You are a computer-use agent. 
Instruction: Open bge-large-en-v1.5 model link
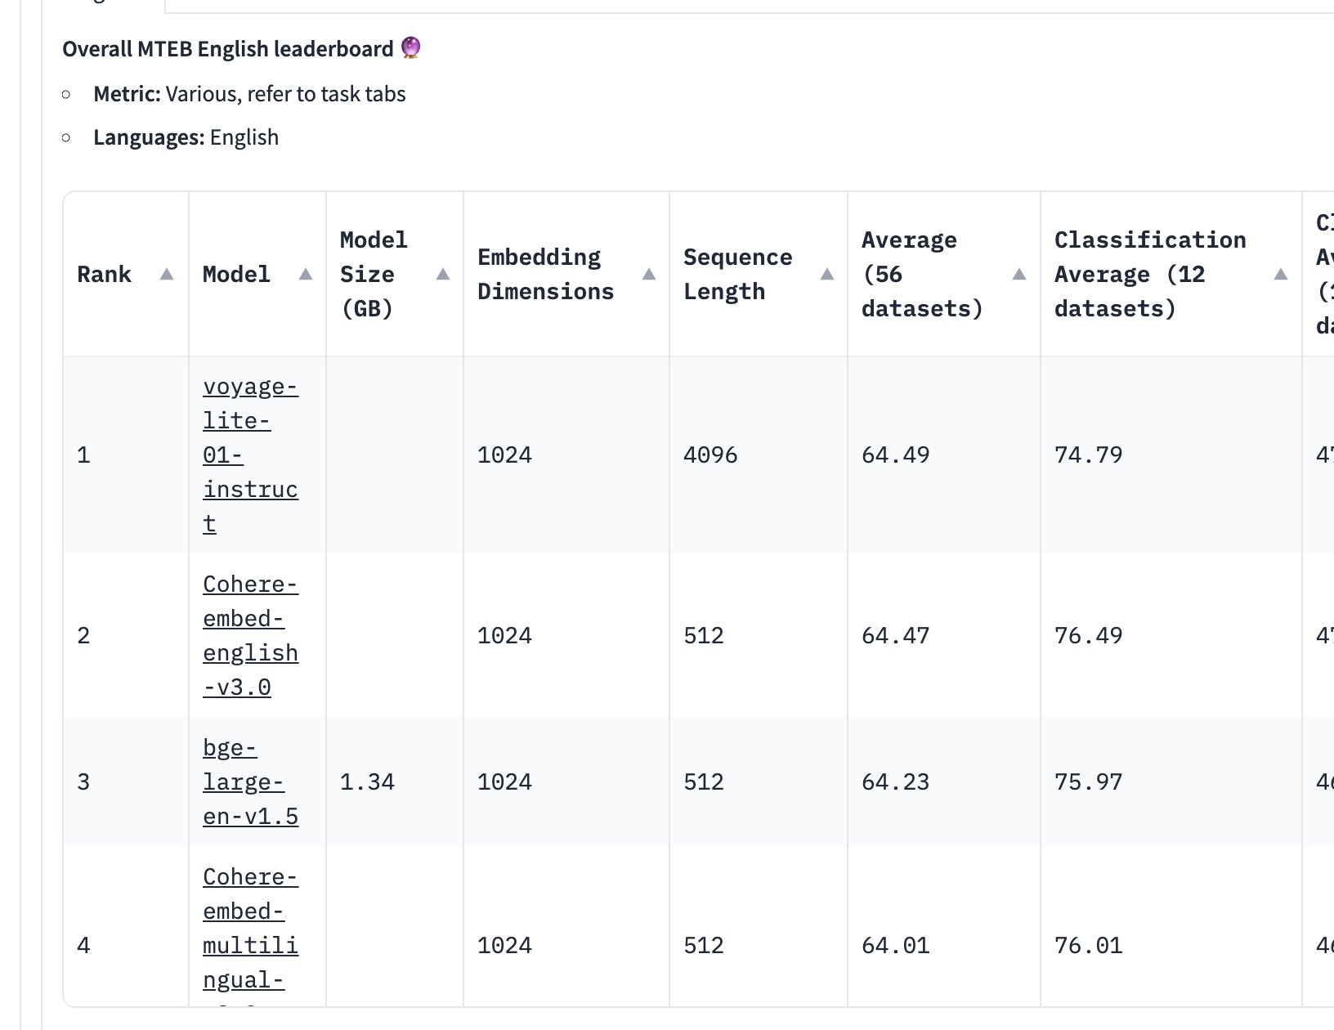(x=250, y=782)
